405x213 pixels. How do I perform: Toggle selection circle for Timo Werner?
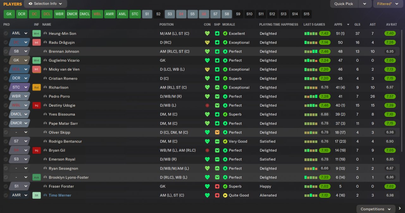[x=6, y=195]
